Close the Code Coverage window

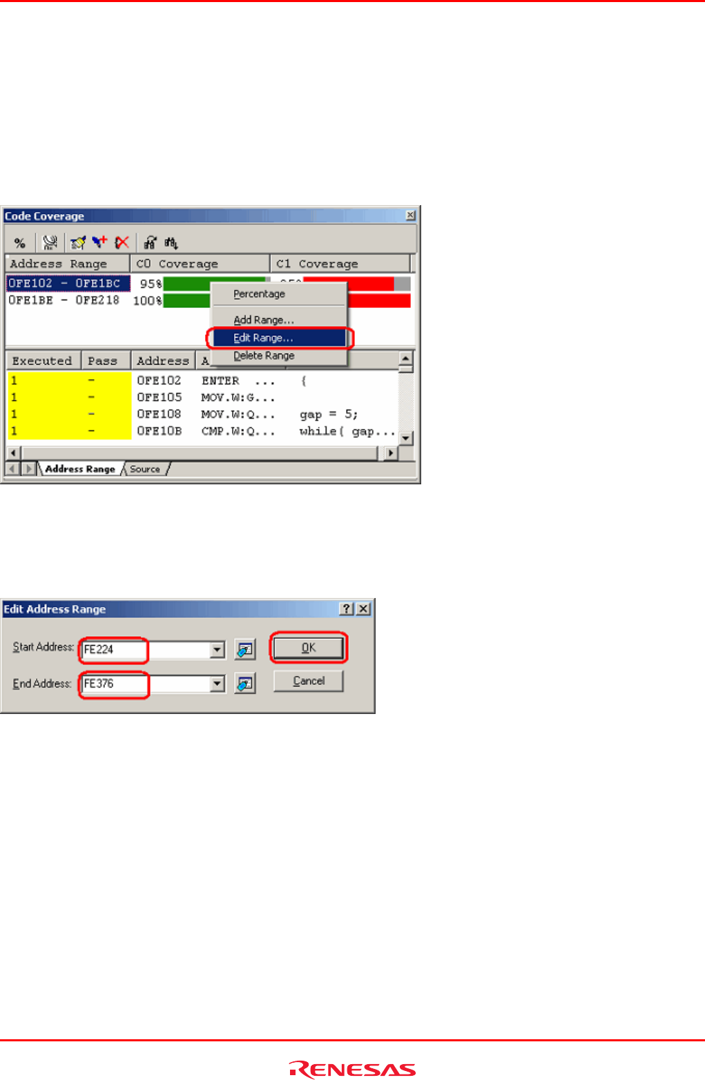410,215
